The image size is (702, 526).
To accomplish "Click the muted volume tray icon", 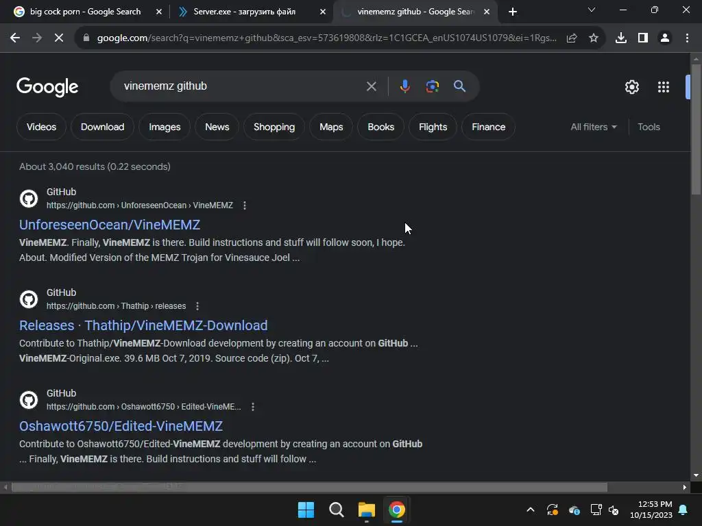I will (x=614, y=510).
